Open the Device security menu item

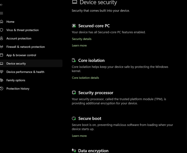pos(16,64)
